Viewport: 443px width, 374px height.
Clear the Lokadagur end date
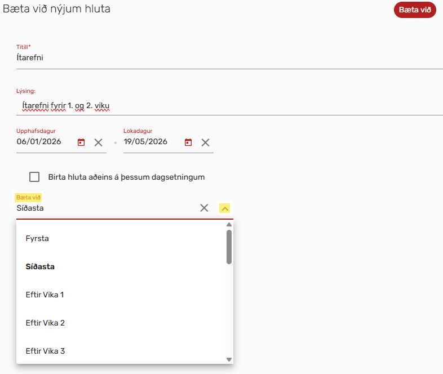tap(206, 143)
